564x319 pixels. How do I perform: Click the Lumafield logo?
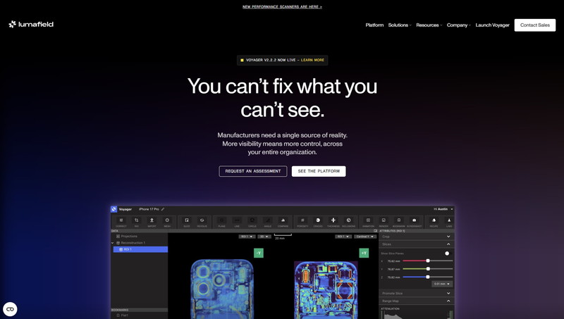click(x=31, y=25)
